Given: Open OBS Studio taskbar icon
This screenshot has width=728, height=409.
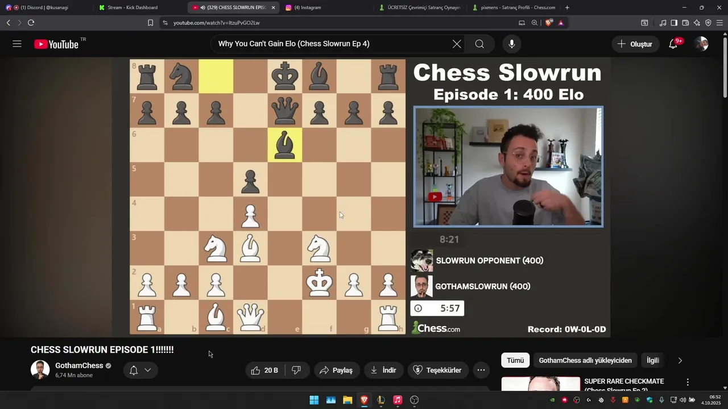Looking at the screenshot, I should pyautogui.click(x=415, y=400).
